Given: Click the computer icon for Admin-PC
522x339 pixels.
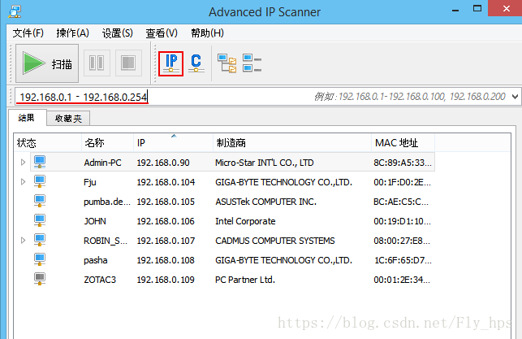Looking at the screenshot, I should click(x=40, y=162).
